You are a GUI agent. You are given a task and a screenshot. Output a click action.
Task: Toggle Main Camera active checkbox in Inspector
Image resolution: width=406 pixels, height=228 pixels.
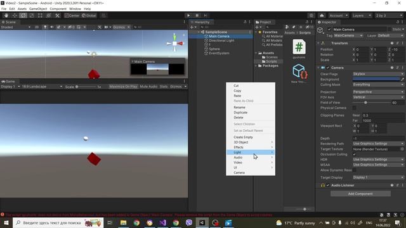[329, 30]
